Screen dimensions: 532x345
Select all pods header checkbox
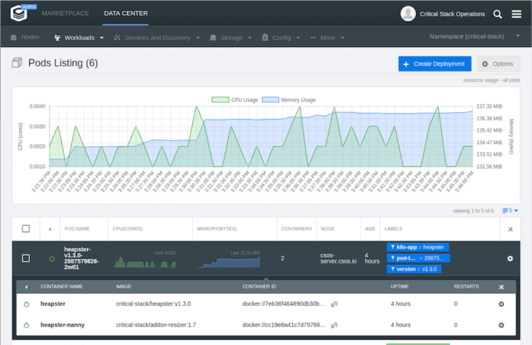tap(26, 229)
